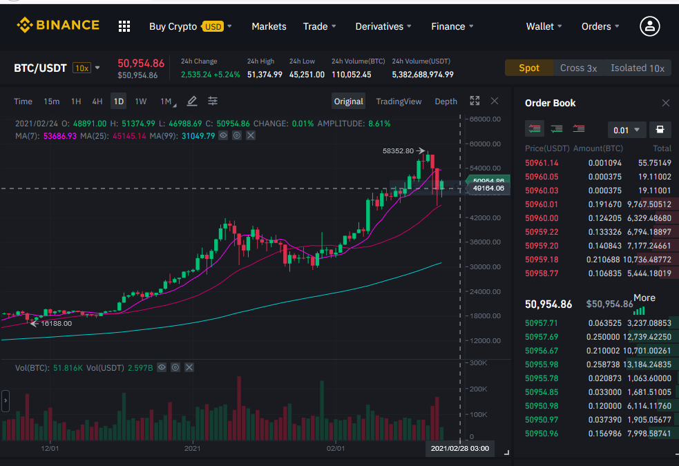Toggle MA indicator visibility eye icon
This screenshot has height=466, width=679.
pos(223,135)
